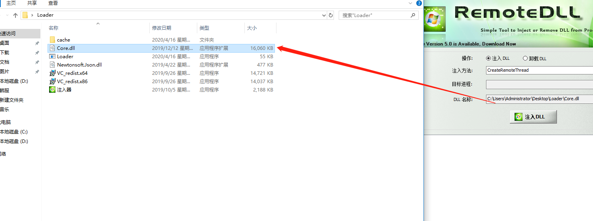Refresh the Loader folder view

point(331,15)
